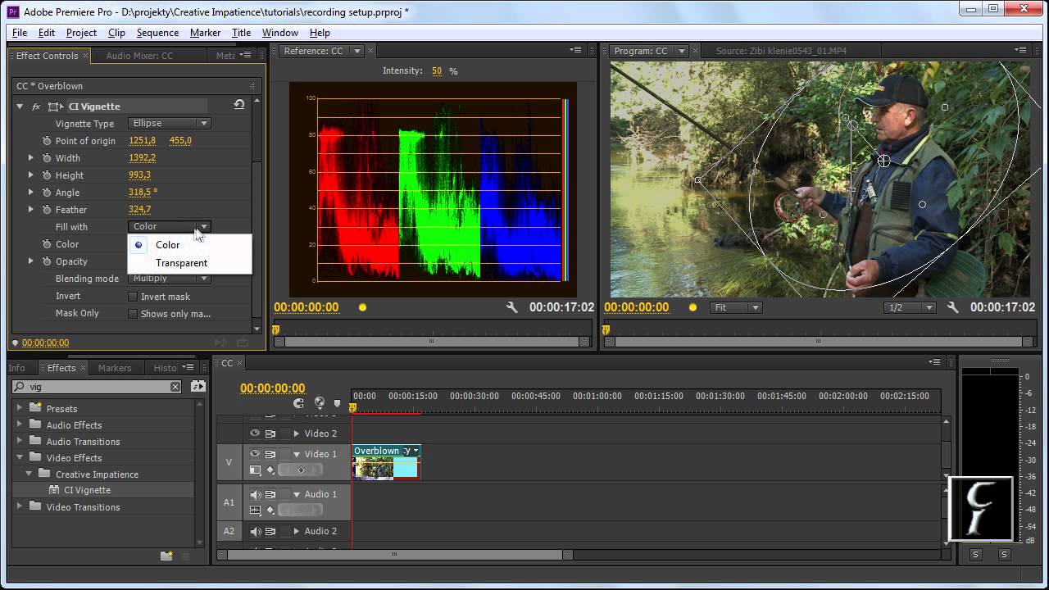Edit the Intensity 50 % value
The image size is (1049, 590).
437,71
